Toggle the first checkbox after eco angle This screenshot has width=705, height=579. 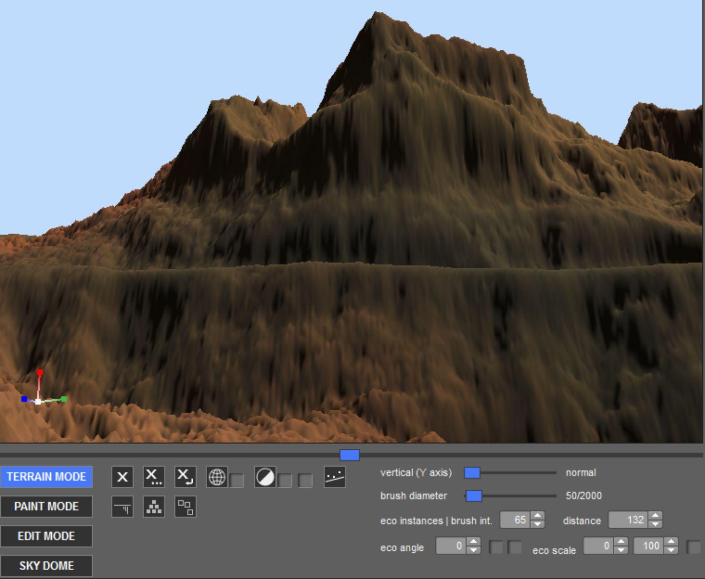[x=496, y=547]
